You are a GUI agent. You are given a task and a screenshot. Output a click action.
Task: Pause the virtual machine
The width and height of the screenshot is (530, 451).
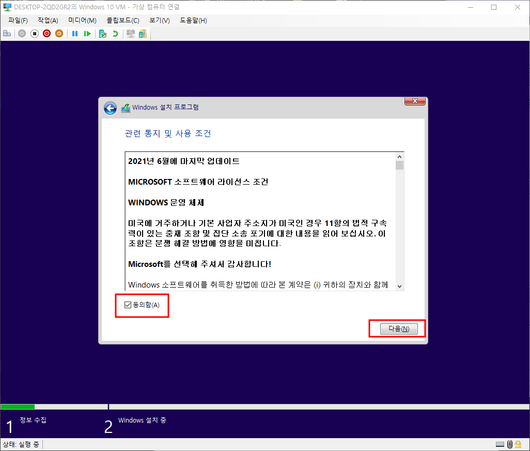point(75,34)
